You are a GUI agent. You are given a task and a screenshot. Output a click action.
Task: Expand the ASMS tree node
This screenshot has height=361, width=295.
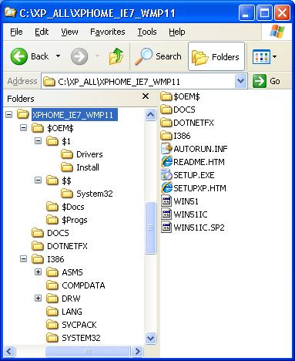click(x=38, y=272)
